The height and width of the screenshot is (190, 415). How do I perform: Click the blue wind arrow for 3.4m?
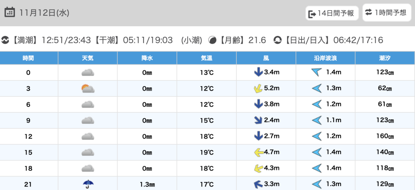pos(258,73)
